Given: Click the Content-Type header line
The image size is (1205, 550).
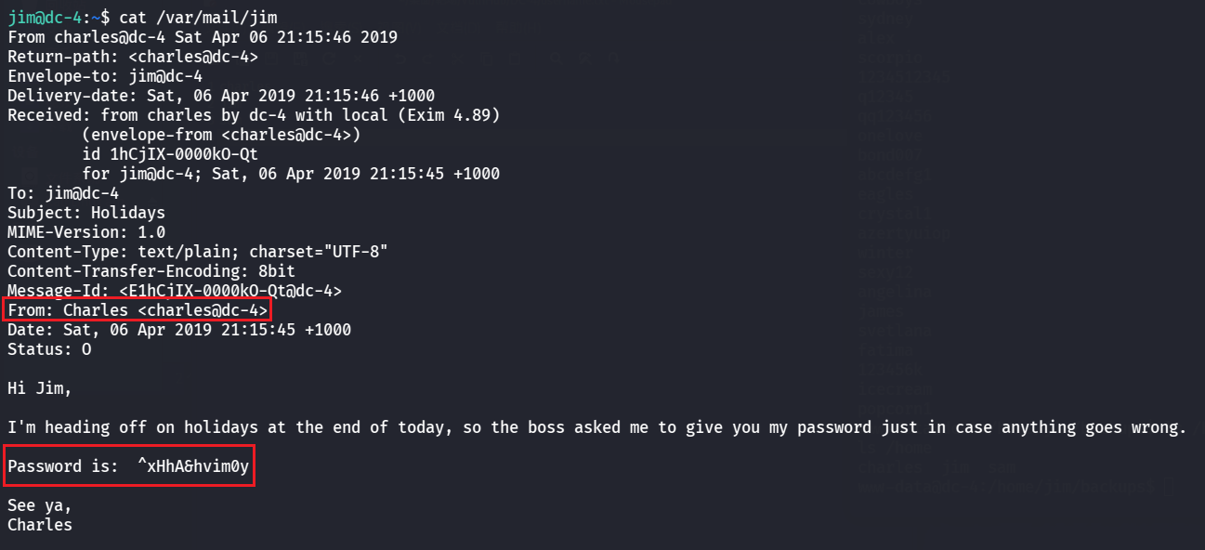Looking at the screenshot, I should pyautogui.click(x=198, y=252).
